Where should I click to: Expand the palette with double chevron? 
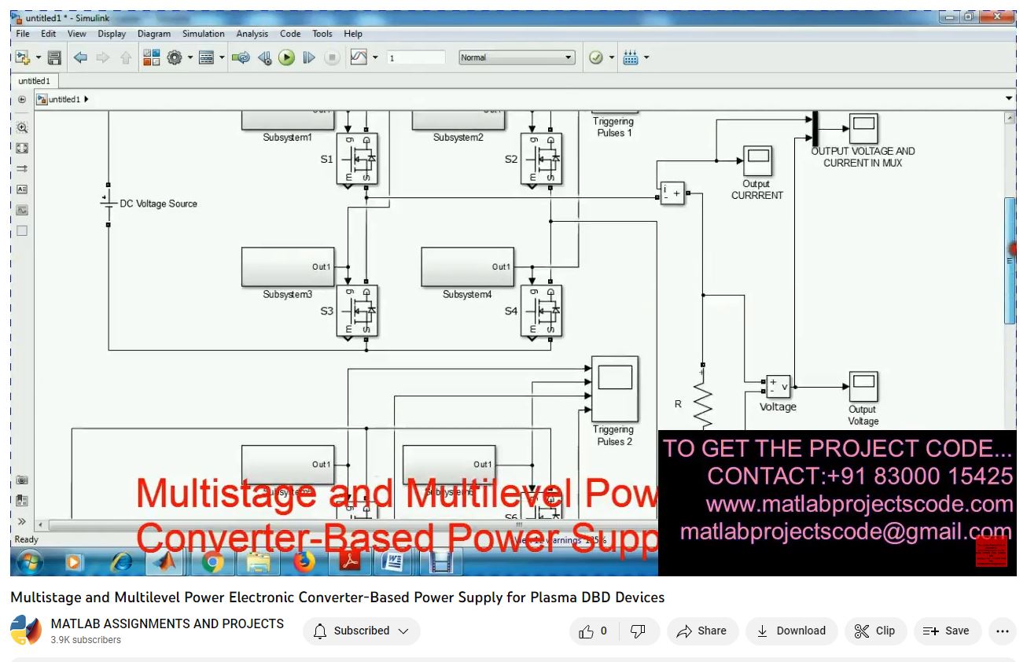22,521
